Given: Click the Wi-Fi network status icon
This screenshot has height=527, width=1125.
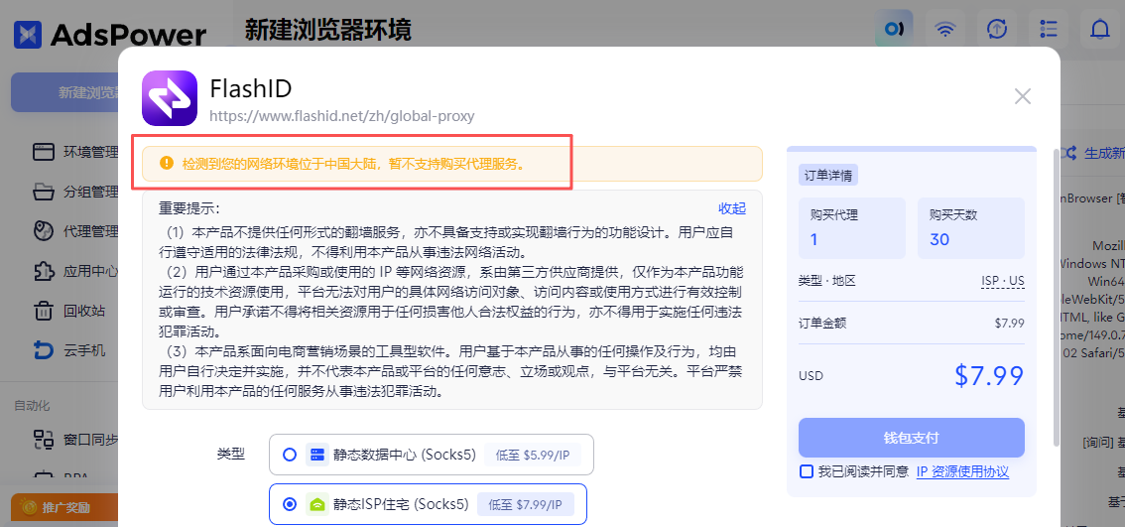Looking at the screenshot, I should coord(944,29).
